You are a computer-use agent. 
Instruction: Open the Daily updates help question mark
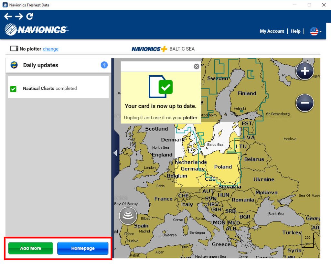[104, 65]
